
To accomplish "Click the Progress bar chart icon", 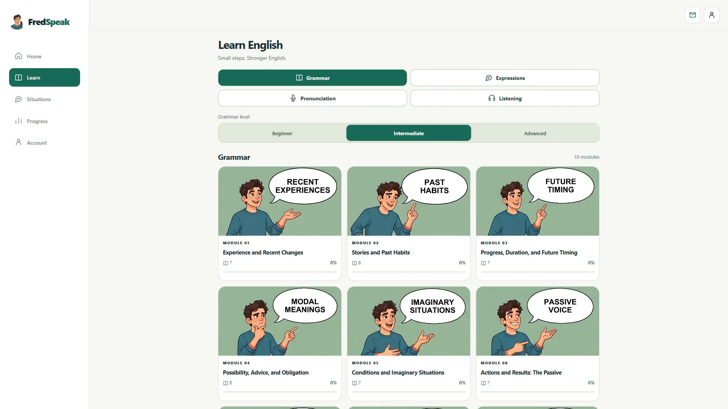I will pyautogui.click(x=19, y=121).
